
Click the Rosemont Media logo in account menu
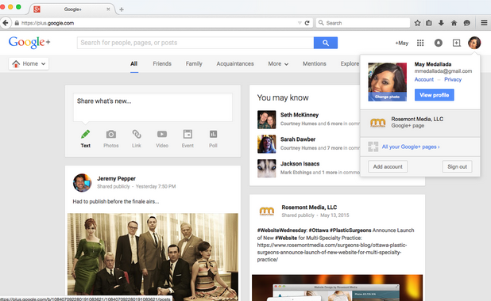click(378, 123)
